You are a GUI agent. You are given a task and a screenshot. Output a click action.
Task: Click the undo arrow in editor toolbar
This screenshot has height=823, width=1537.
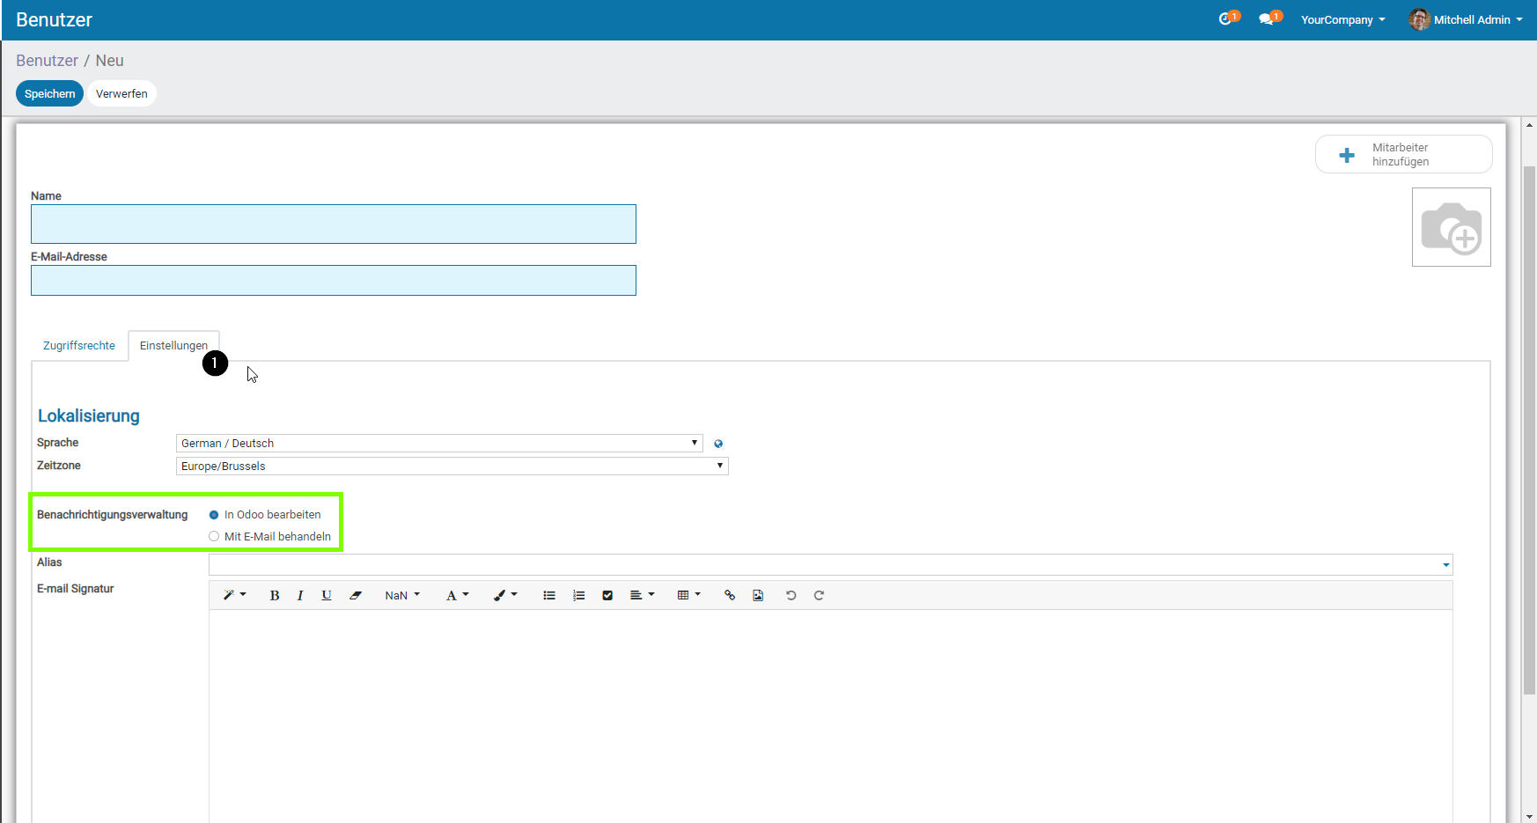[791, 596]
